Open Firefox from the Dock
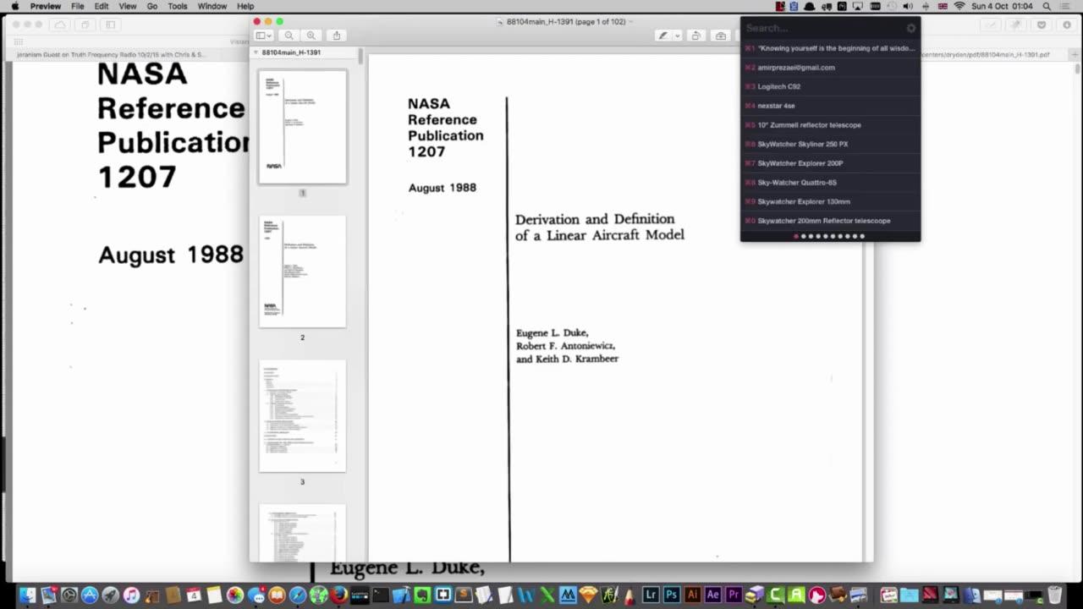The image size is (1083, 609). point(338,595)
